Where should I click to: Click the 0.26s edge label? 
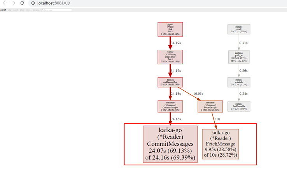pyautogui.click(x=243, y=71)
